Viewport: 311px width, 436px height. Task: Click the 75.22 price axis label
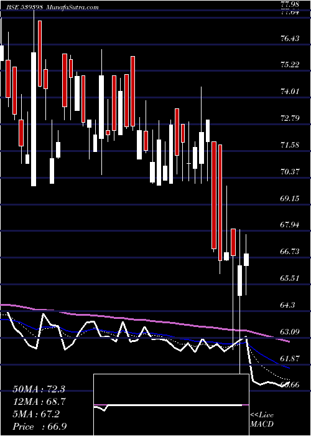290,65
